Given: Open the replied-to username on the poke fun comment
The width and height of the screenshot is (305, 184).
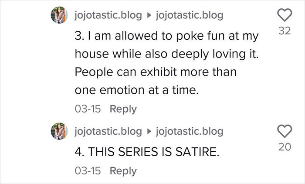Looking at the screenshot, I should tap(189, 16).
